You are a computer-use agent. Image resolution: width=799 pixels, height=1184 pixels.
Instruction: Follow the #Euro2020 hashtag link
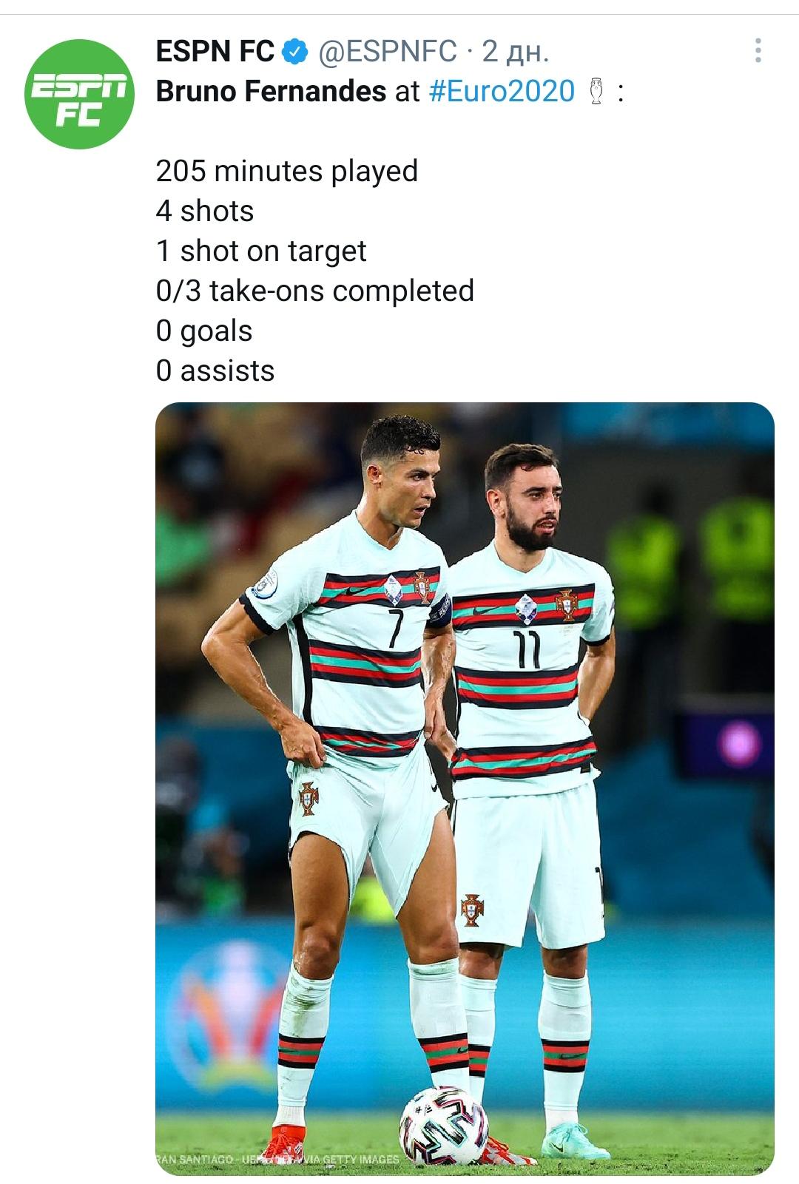[502, 92]
